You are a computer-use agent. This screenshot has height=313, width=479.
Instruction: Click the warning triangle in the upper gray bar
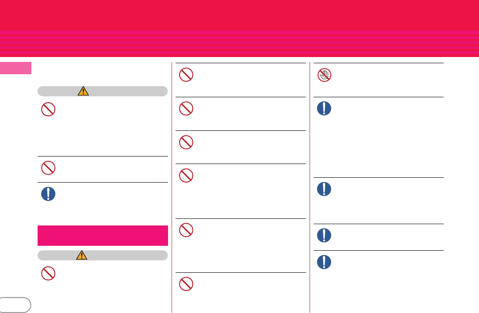click(x=83, y=91)
